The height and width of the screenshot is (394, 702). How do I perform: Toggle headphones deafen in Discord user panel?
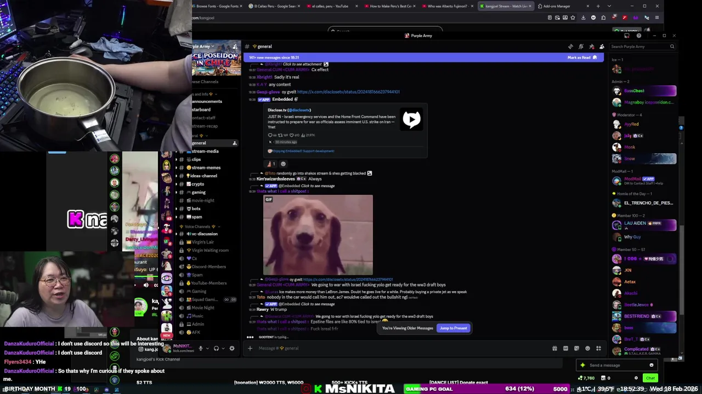point(216,348)
